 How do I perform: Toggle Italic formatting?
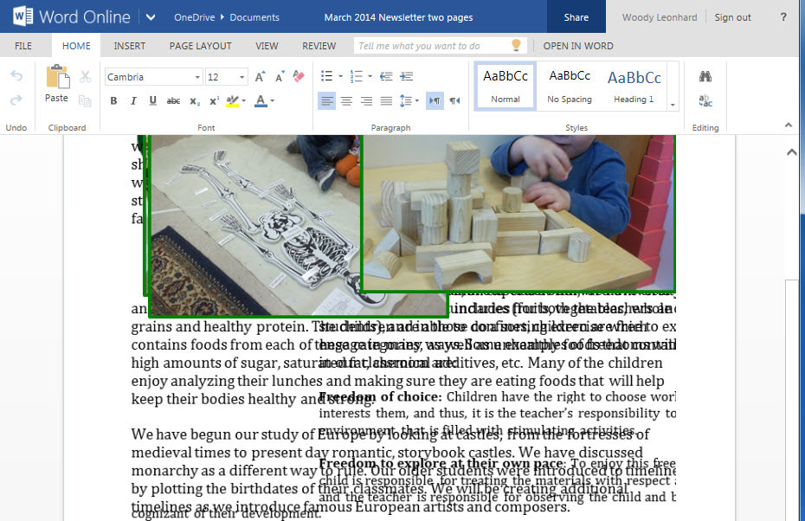[x=133, y=101]
